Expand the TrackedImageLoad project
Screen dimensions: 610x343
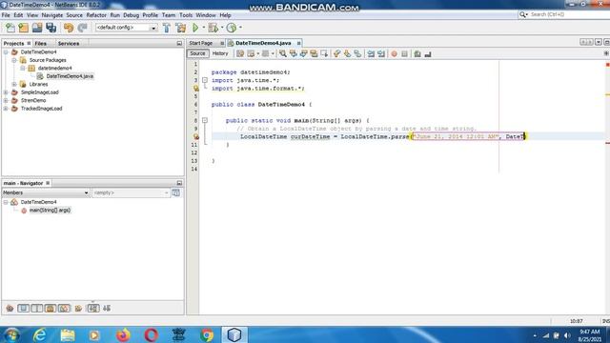(6, 109)
